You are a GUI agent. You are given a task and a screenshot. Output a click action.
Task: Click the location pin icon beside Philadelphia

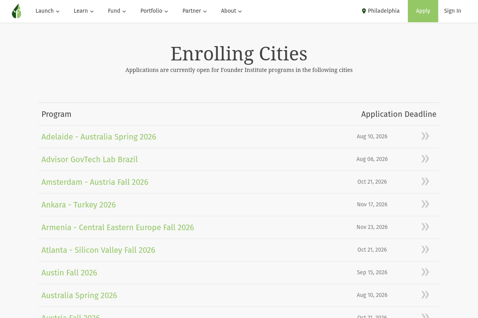pyautogui.click(x=364, y=11)
